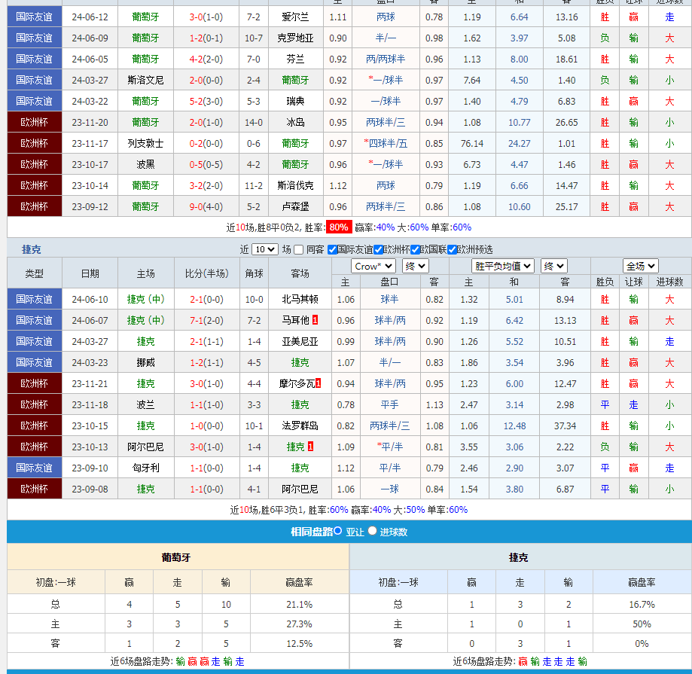
Task: Click red card badge in 23-10-13 捷克 row
Action: point(310,447)
